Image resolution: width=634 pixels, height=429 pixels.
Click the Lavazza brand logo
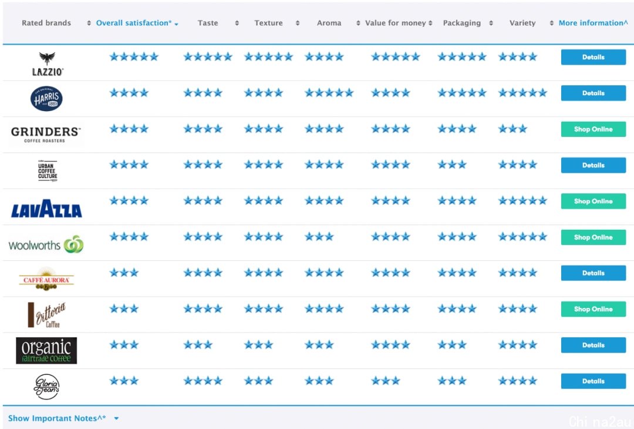click(46, 209)
